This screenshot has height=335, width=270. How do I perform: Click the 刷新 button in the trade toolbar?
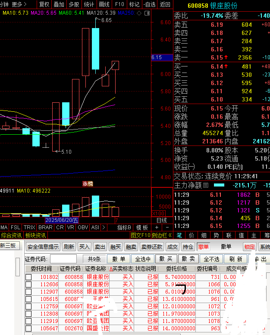click(69, 247)
